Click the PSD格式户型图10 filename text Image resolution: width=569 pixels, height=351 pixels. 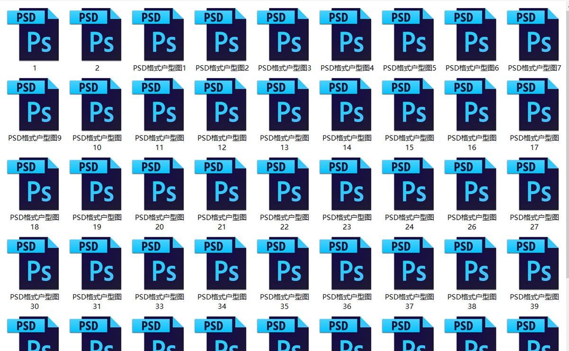[x=97, y=143]
